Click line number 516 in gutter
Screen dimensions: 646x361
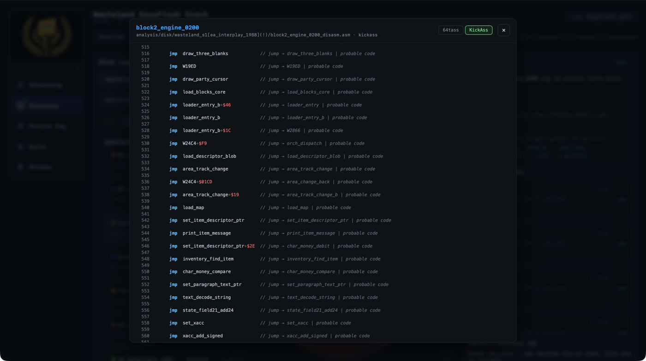coord(145,53)
